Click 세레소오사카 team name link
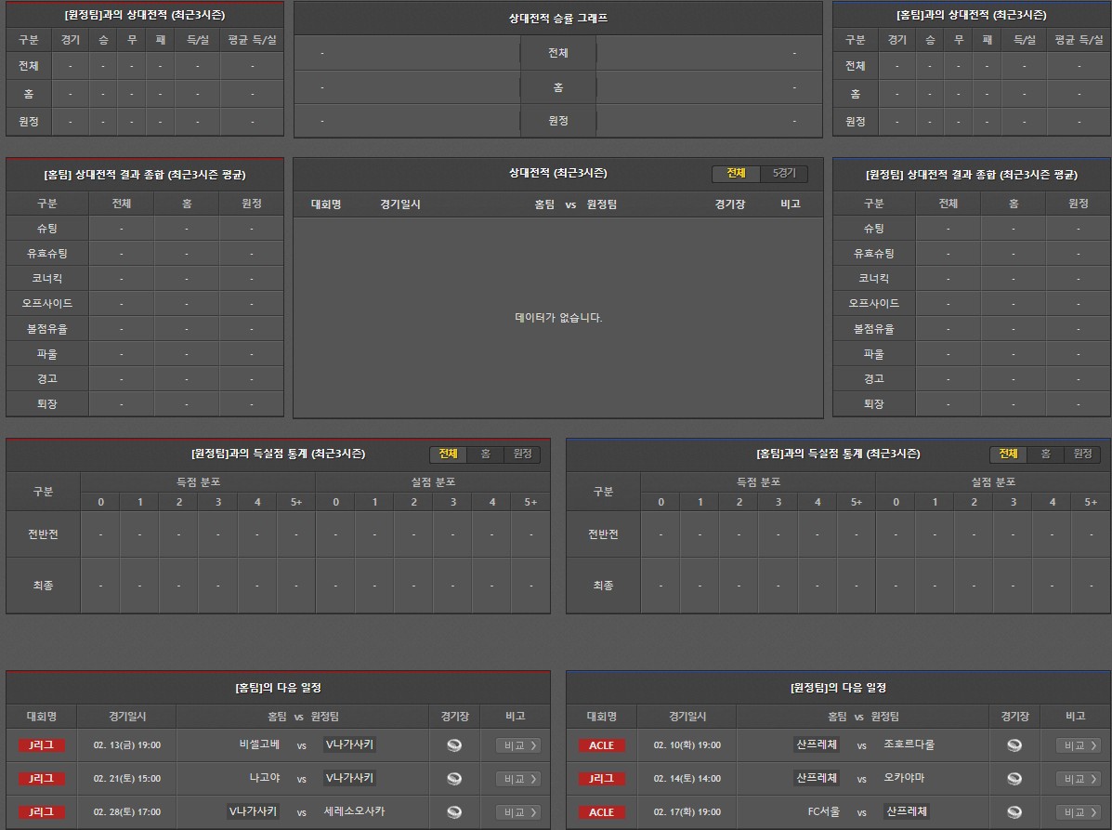This screenshot has width=1112, height=830. coord(354,811)
